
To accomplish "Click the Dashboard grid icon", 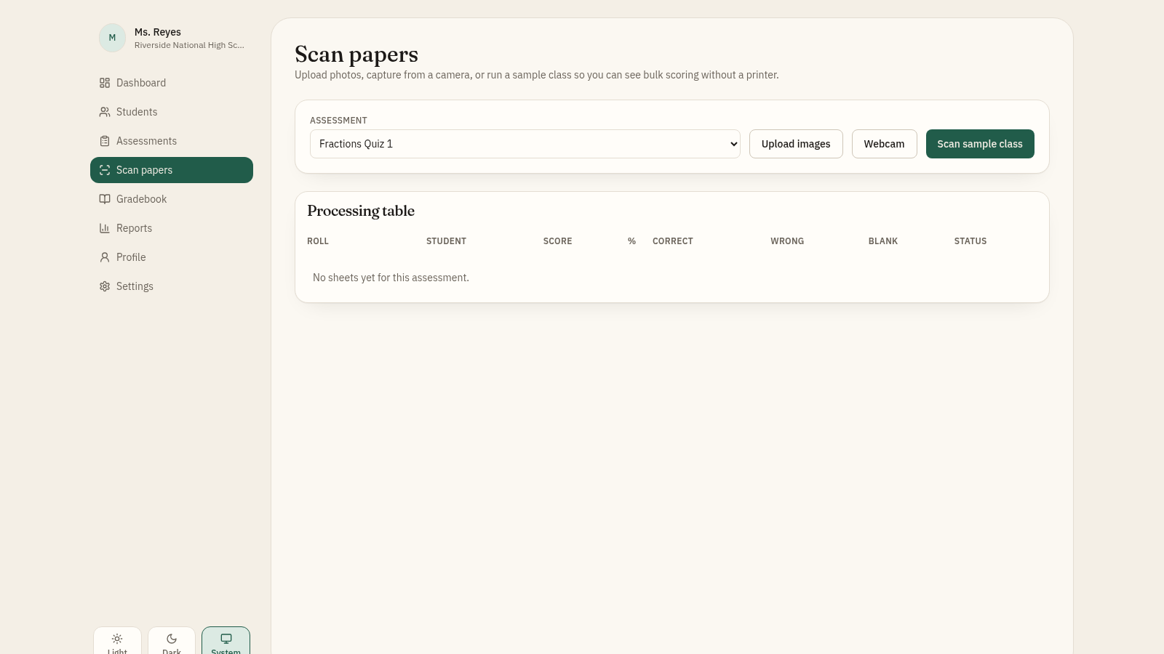I will point(105,83).
